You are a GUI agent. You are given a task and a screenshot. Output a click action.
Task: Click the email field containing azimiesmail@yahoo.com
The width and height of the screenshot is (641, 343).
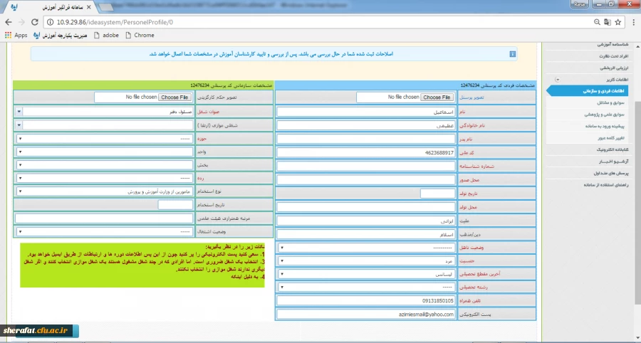click(365, 314)
